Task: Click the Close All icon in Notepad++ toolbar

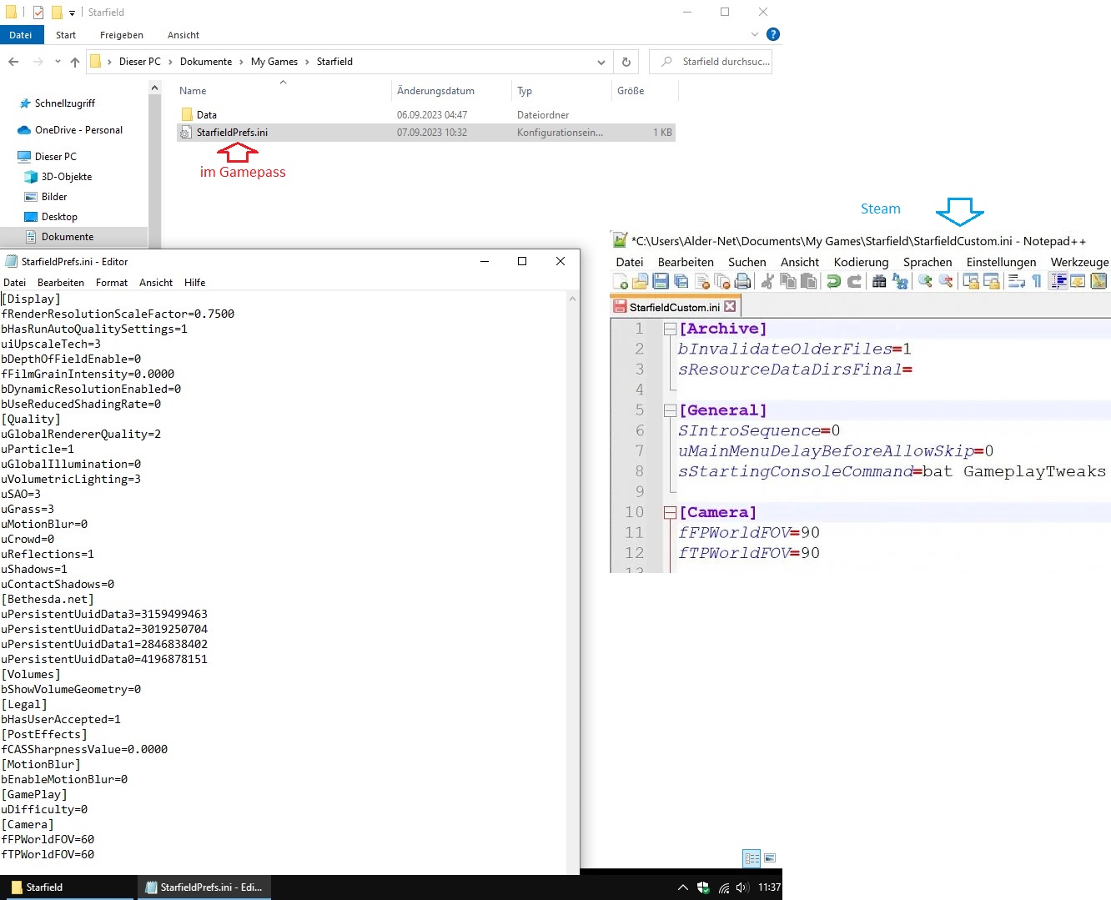Action: 722,281
